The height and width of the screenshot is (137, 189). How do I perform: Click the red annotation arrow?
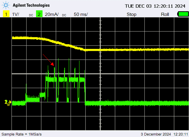tap(48, 60)
